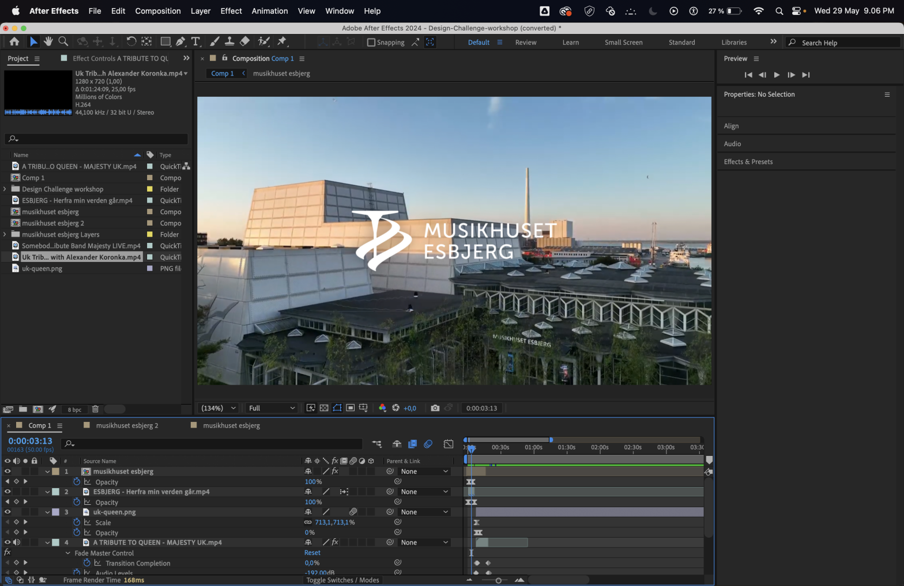
Task: Expand the Effects & Presets panel
Action: tap(748, 162)
